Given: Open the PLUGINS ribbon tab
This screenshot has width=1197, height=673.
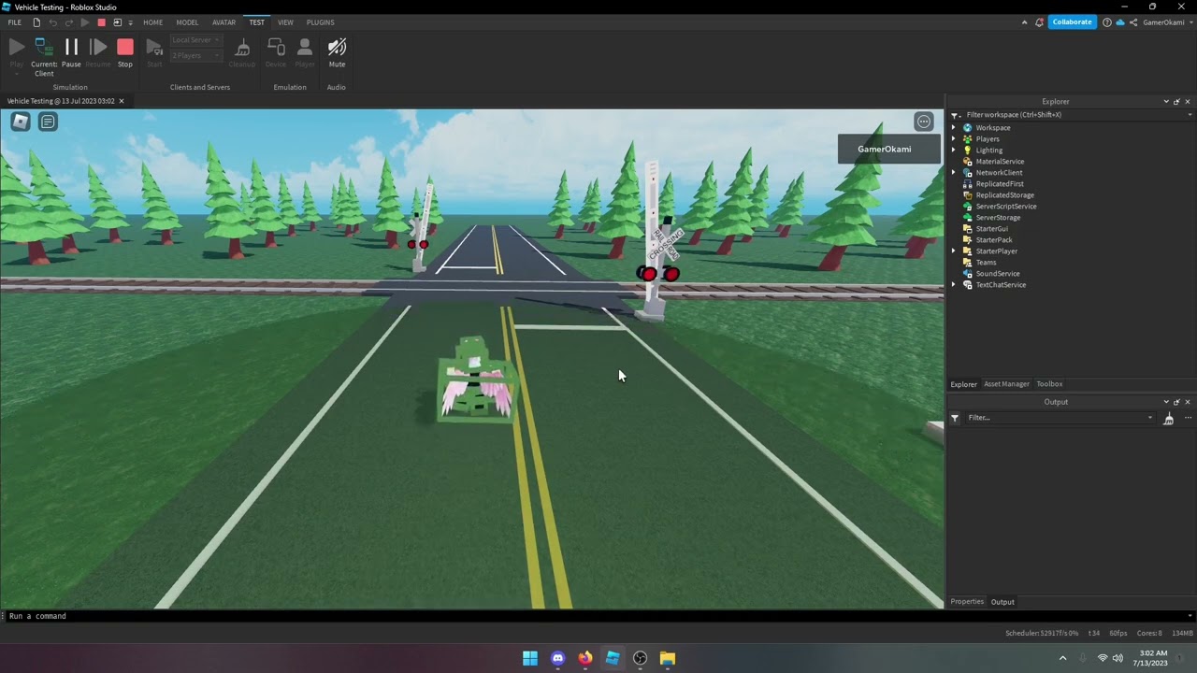Looking at the screenshot, I should click(x=320, y=22).
